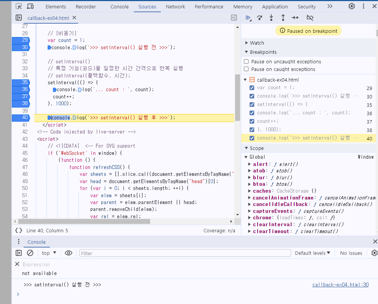Image resolution: width=378 pixels, height=304 pixels.
Task: Close the console drawer
Action: click(x=375, y=241)
